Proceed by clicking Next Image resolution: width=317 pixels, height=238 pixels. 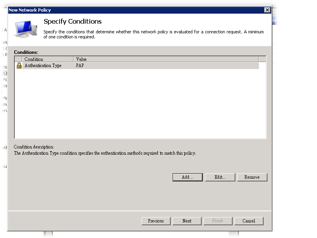tap(187, 221)
